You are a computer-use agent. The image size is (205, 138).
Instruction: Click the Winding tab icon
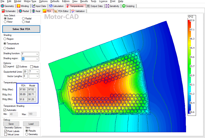click(18, 6)
